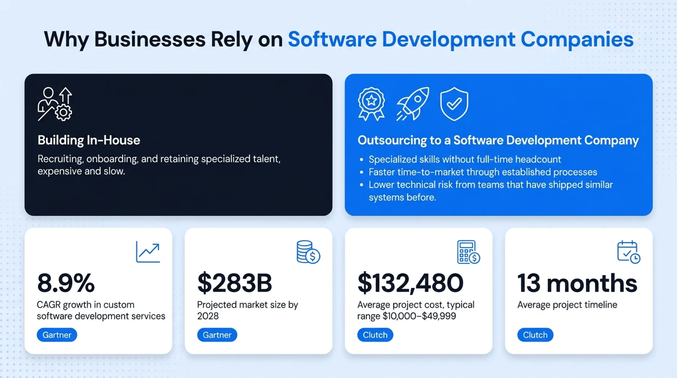Click the 8.9% statistic
Image resolution: width=677 pixels, height=378 pixels.
(x=66, y=283)
